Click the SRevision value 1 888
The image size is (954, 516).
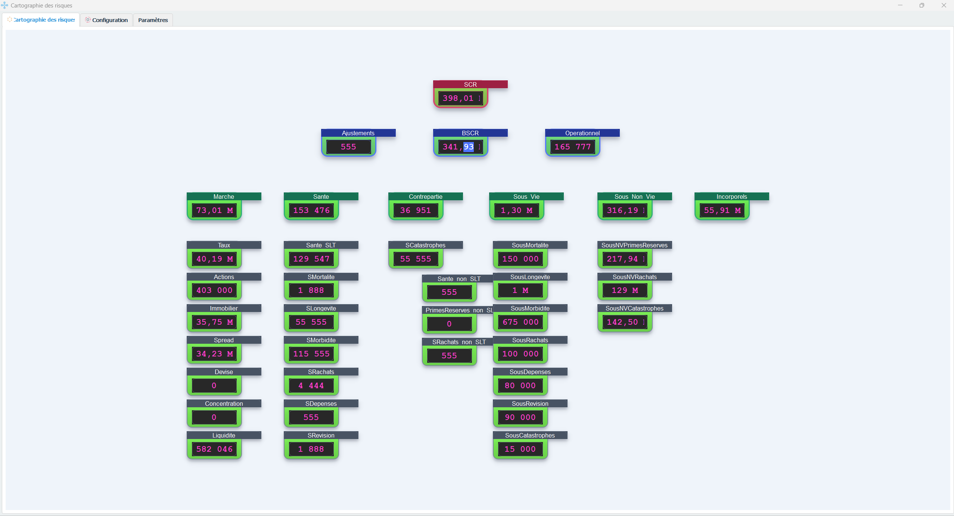pyautogui.click(x=311, y=449)
